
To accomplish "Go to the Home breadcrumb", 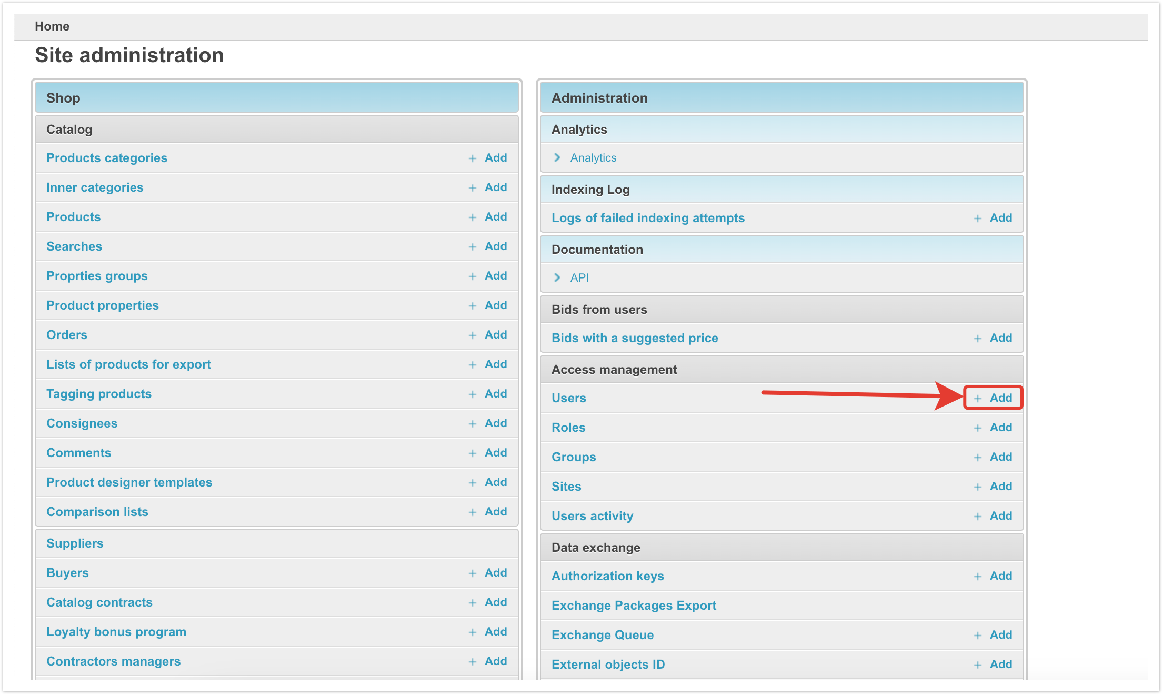I will tap(52, 26).
